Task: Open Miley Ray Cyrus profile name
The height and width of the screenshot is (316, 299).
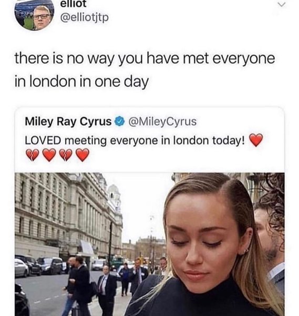Action: tap(68, 122)
